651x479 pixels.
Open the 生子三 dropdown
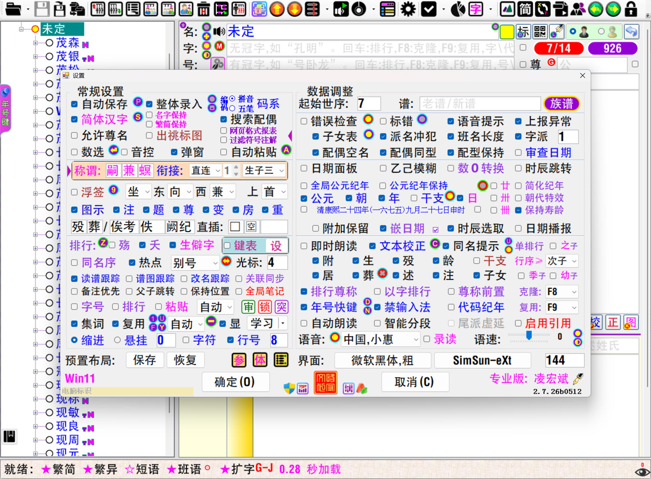pyautogui.click(x=264, y=171)
